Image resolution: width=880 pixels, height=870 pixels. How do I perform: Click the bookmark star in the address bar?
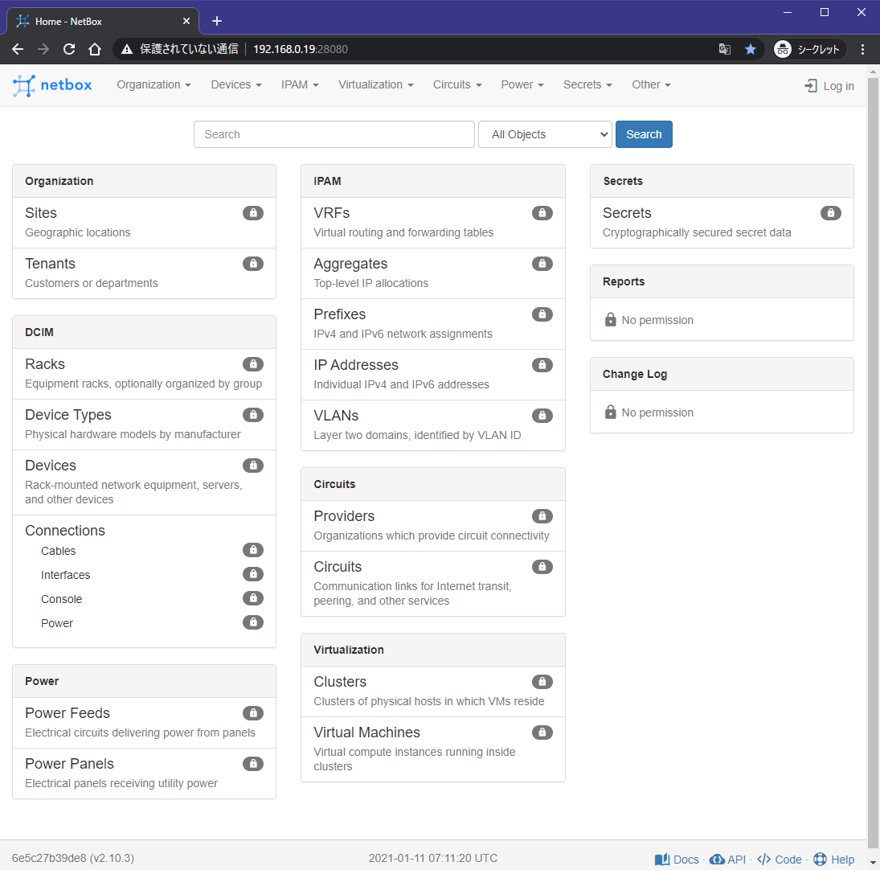tap(751, 49)
